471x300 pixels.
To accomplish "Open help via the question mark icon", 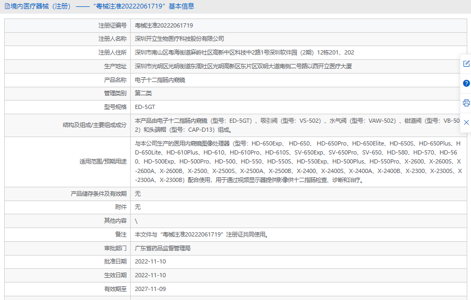I will [x=466, y=83].
